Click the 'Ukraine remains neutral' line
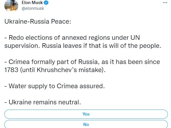The image size is (171, 128). point(43,102)
